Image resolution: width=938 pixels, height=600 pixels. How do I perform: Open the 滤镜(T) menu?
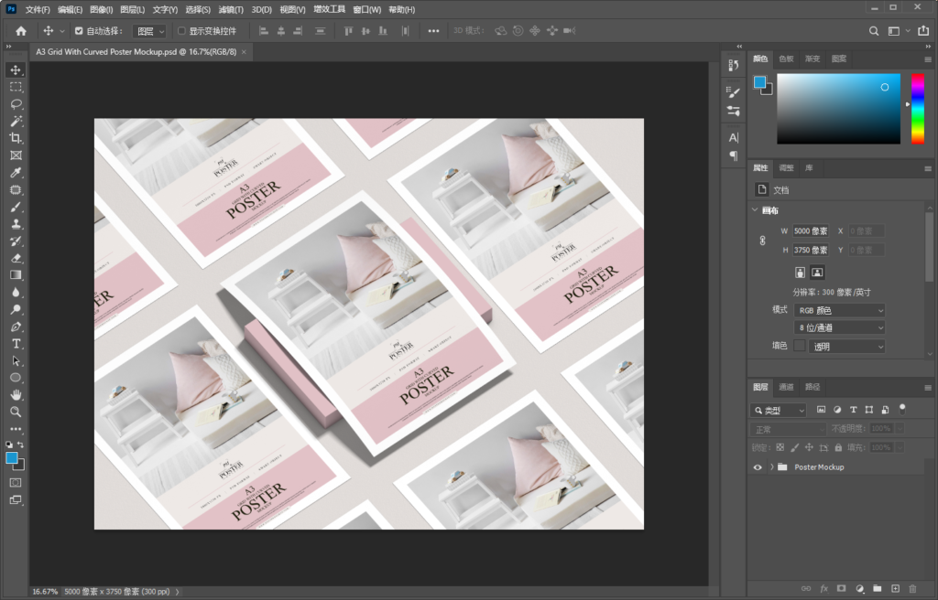click(x=231, y=9)
